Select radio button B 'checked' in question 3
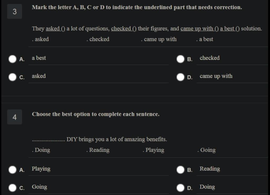 180,59
